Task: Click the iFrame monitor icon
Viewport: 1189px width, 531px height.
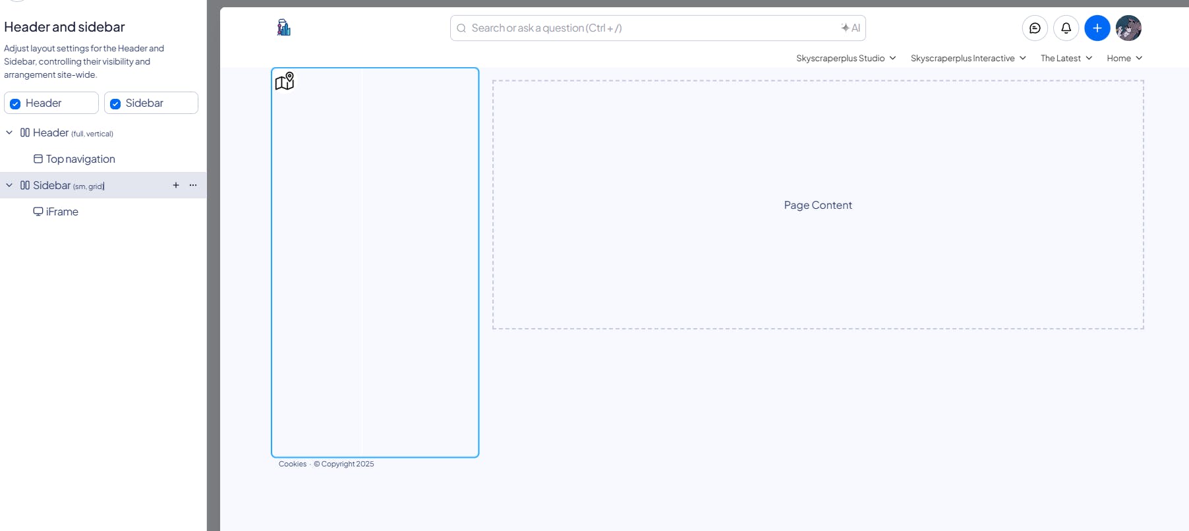Action: click(38, 211)
